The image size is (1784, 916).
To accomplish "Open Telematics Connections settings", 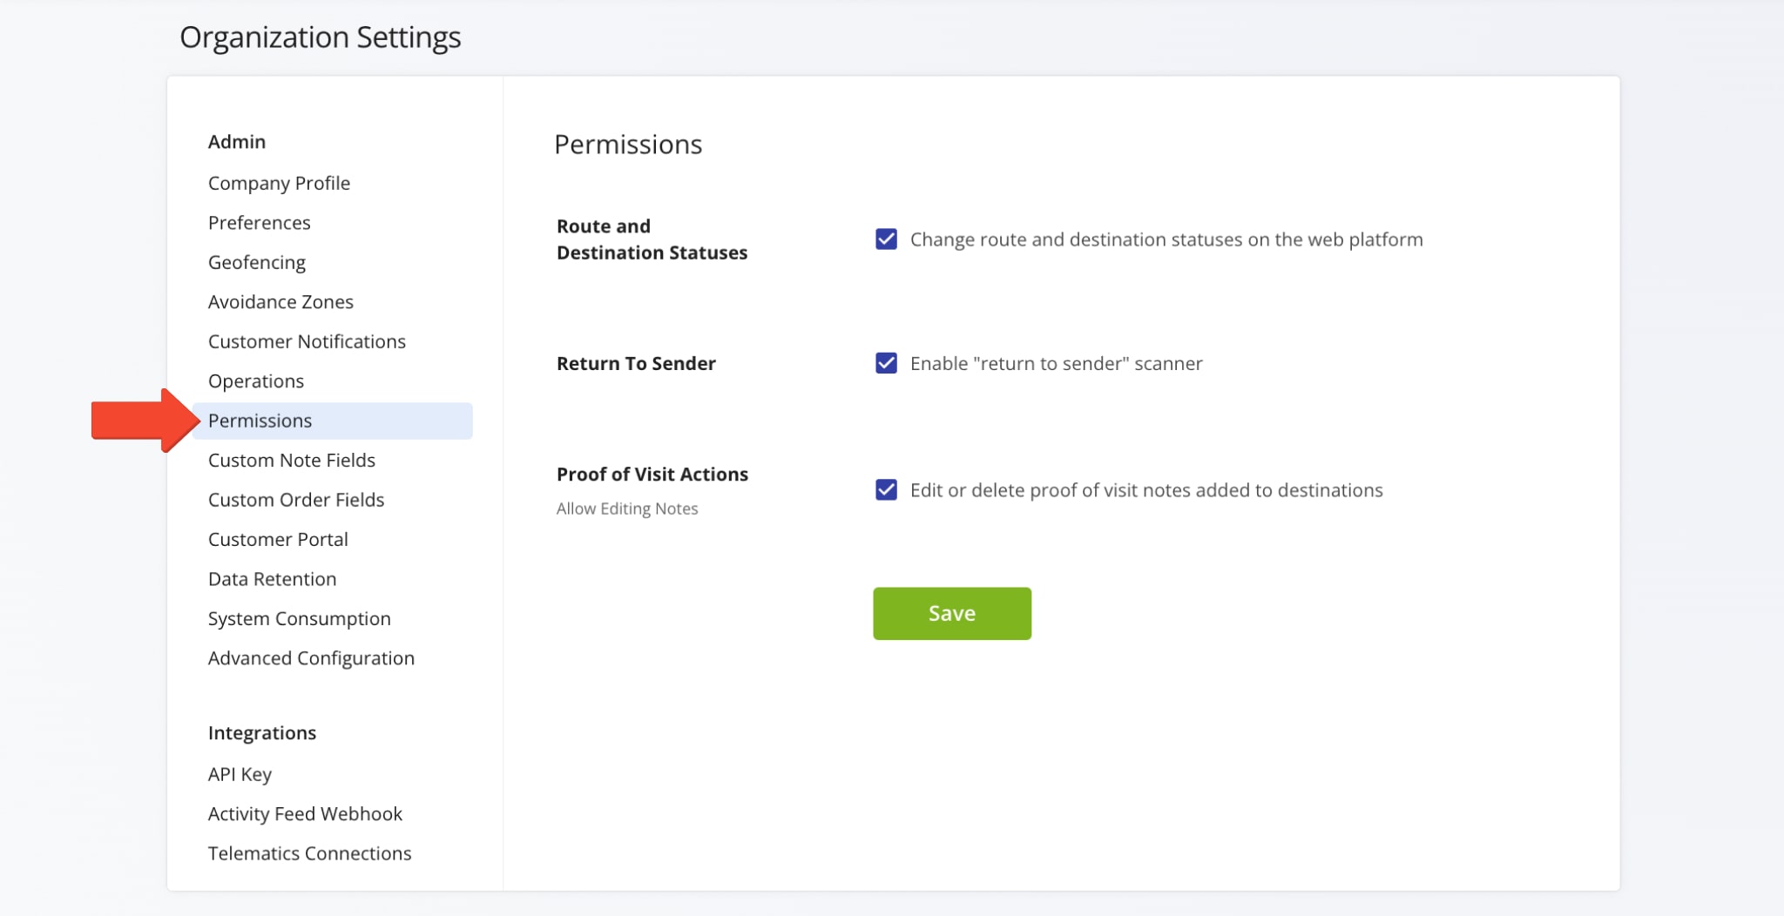I will click(x=309, y=853).
